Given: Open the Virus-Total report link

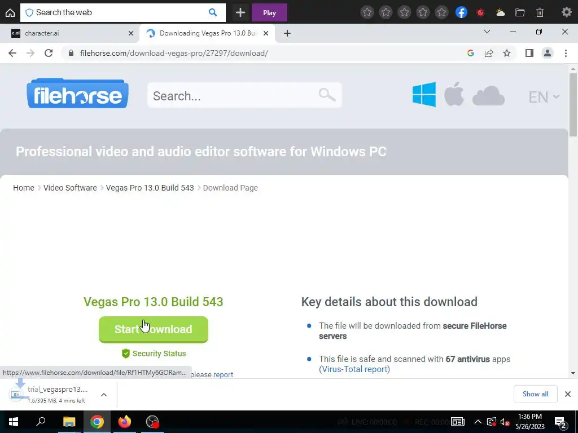Looking at the screenshot, I should pos(354,369).
